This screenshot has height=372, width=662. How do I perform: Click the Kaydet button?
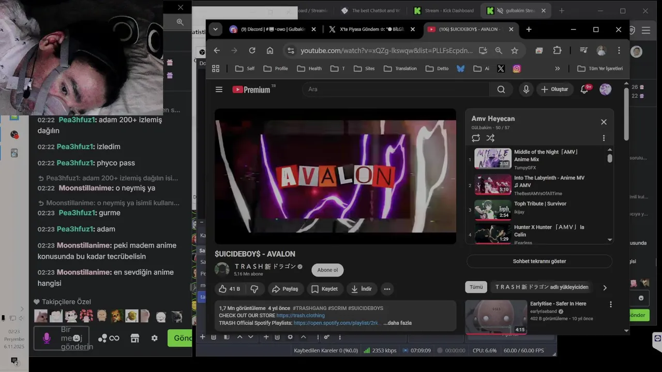point(325,289)
